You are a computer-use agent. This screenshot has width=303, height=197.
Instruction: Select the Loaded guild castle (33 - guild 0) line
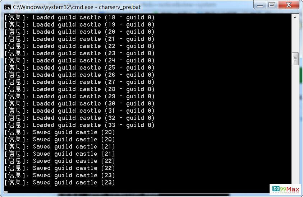[79, 125]
